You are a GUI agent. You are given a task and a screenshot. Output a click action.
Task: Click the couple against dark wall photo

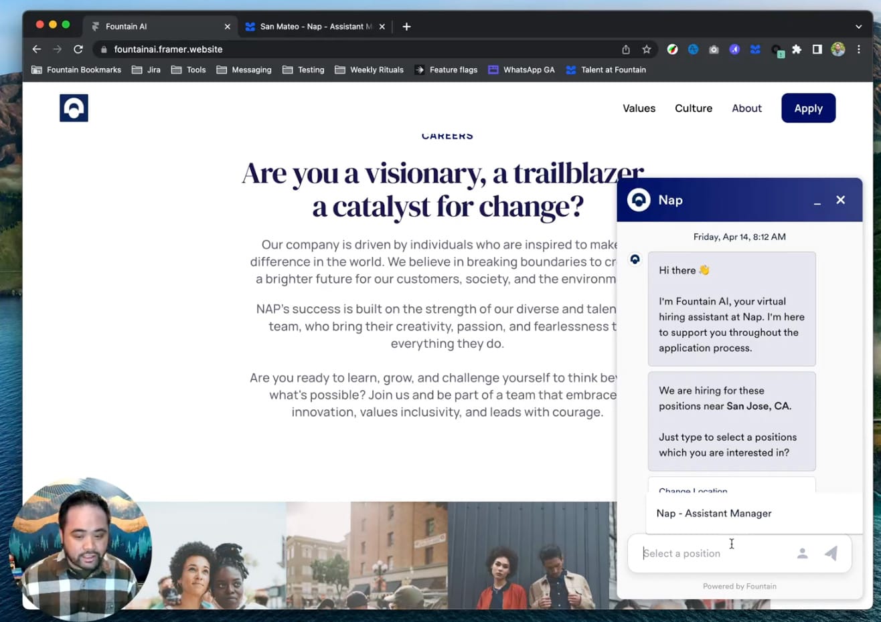[528, 555]
